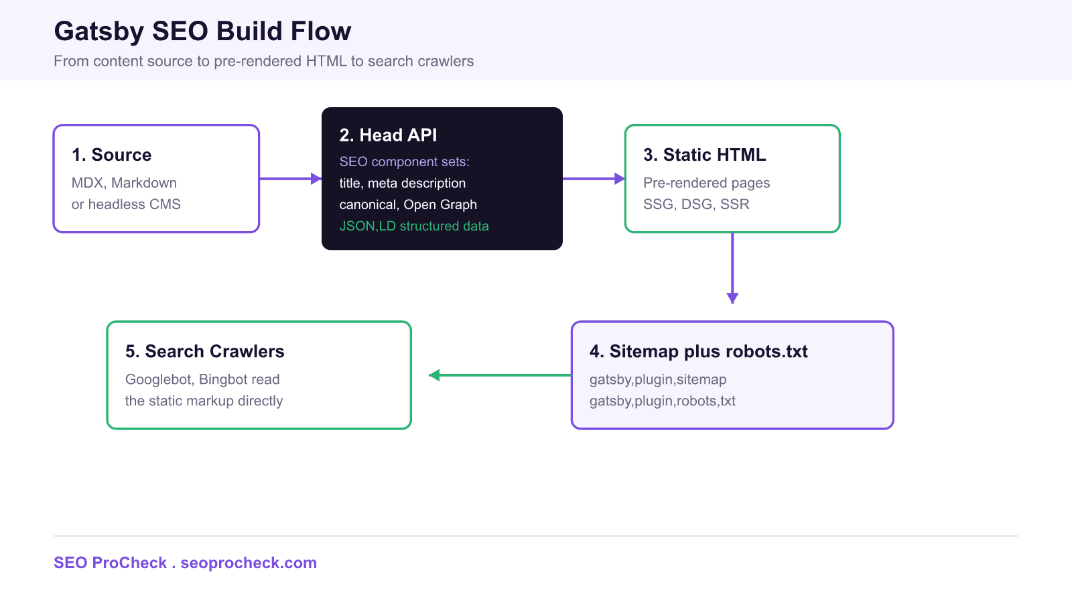Select the '1. Source' heading
This screenshot has width=1072, height=603.
pos(112,155)
